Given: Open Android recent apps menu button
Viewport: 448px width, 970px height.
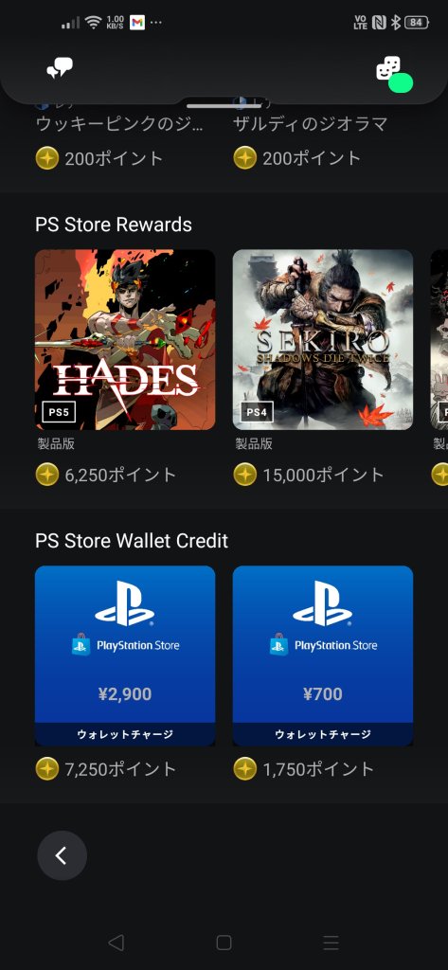Looking at the screenshot, I should [x=332, y=943].
